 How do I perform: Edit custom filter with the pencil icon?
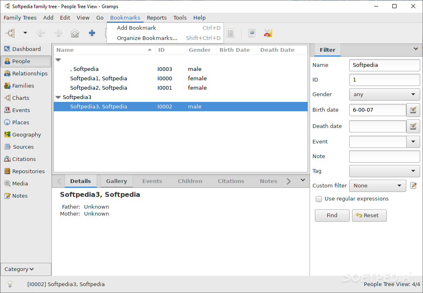(413, 185)
